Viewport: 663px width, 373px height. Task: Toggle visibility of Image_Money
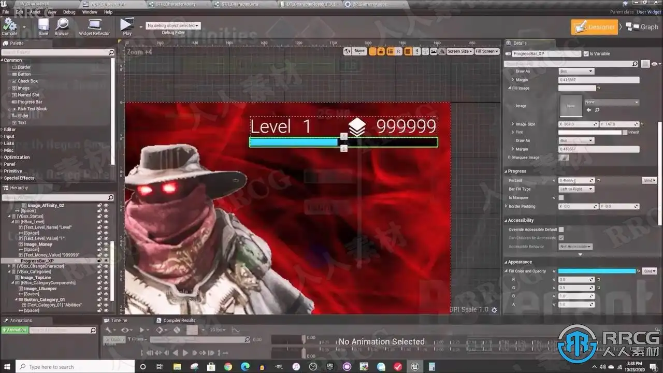[x=106, y=244]
